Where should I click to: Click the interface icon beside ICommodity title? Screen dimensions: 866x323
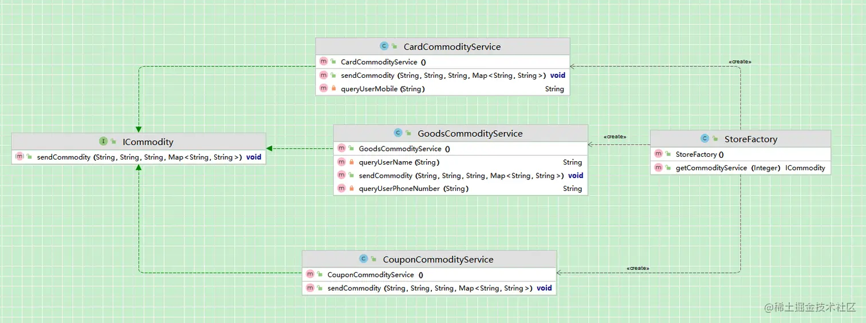(x=103, y=142)
